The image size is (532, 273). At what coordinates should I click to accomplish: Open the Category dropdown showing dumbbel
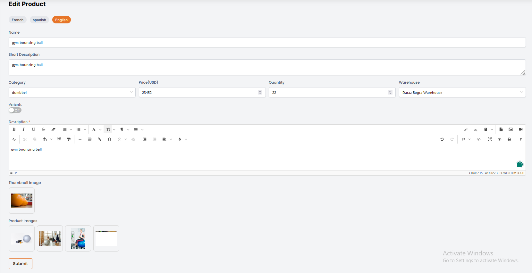point(72,93)
